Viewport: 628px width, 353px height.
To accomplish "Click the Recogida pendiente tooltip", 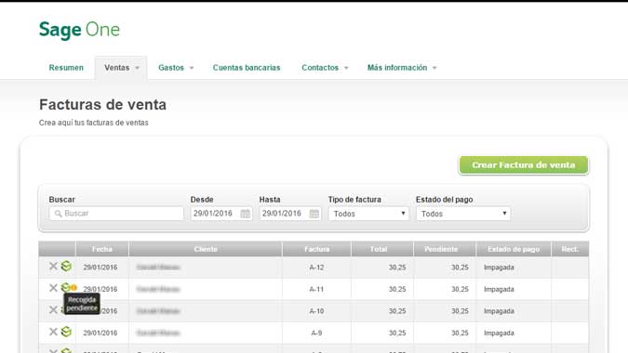I will (x=82, y=304).
